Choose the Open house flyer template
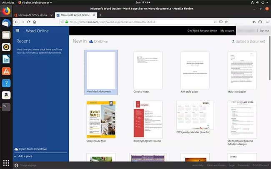The width and height of the screenshot is (271, 169). pyautogui.click(x=101, y=122)
